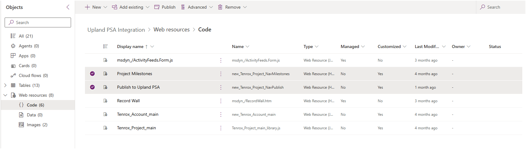
Task: Collapse the Web resources tree node
Action: click(x=5, y=95)
